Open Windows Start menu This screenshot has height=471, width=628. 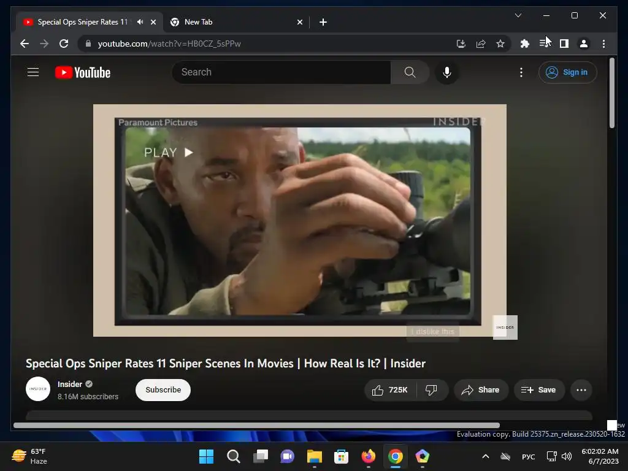coord(206,456)
